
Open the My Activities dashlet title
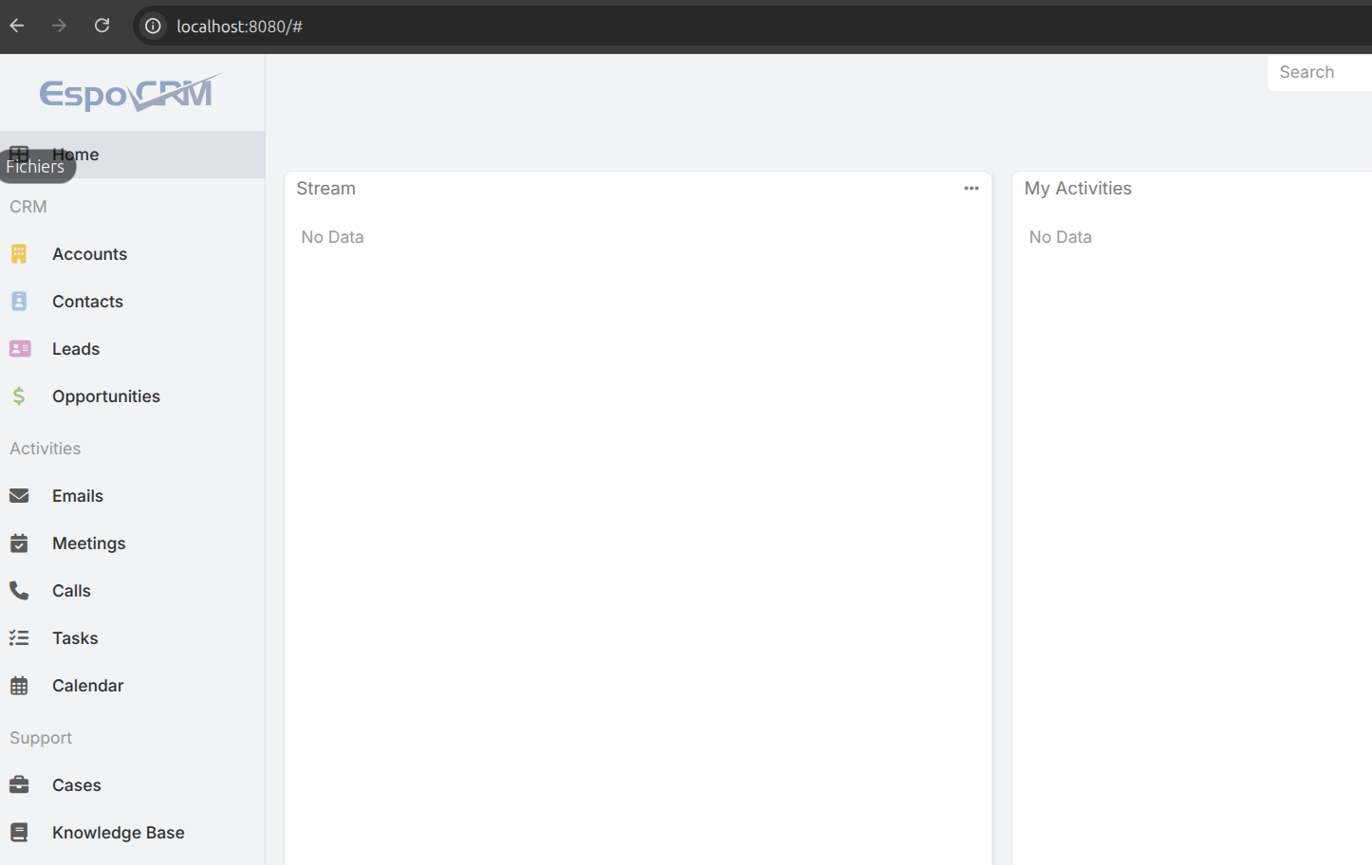[1077, 189]
